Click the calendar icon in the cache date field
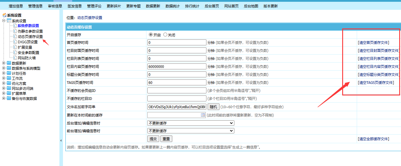 click(x=203, y=115)
